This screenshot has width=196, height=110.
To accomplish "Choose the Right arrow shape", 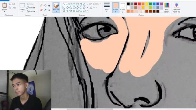I will tap(77, 8).
